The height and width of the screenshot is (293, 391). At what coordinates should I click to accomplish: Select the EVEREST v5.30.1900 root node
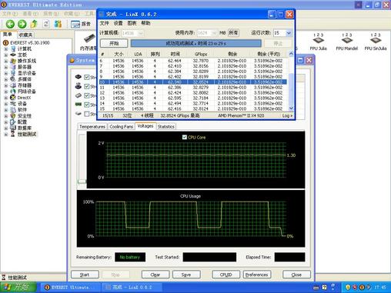30,43
